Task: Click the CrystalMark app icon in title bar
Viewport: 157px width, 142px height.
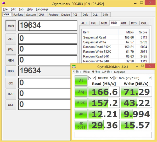Action: point(4,3)
